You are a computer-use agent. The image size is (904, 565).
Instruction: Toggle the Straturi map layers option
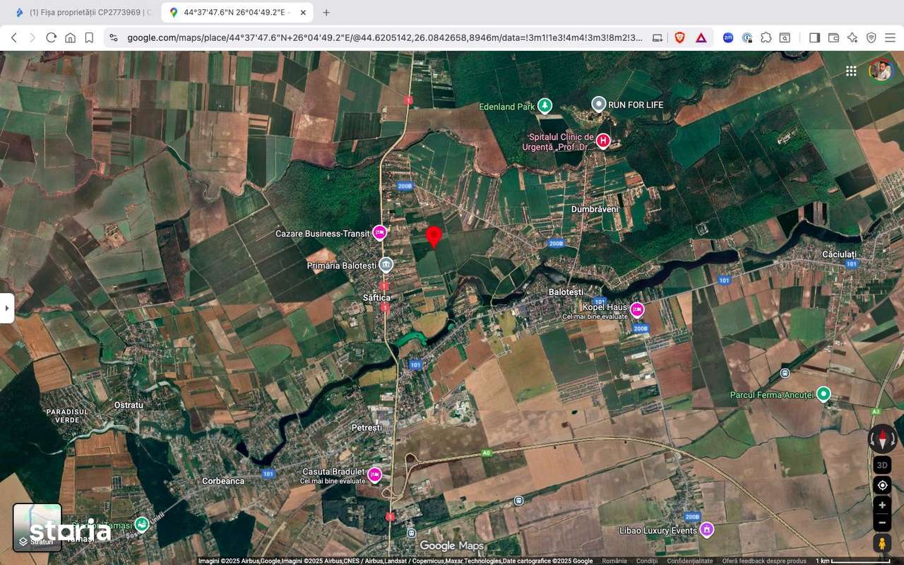pos(37,526)
